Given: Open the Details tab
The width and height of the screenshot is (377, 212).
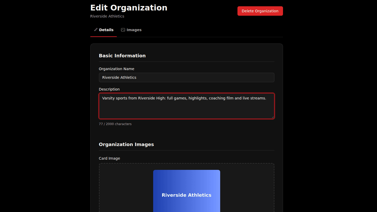Looking at the screenshot, I should tap(104, 30).
